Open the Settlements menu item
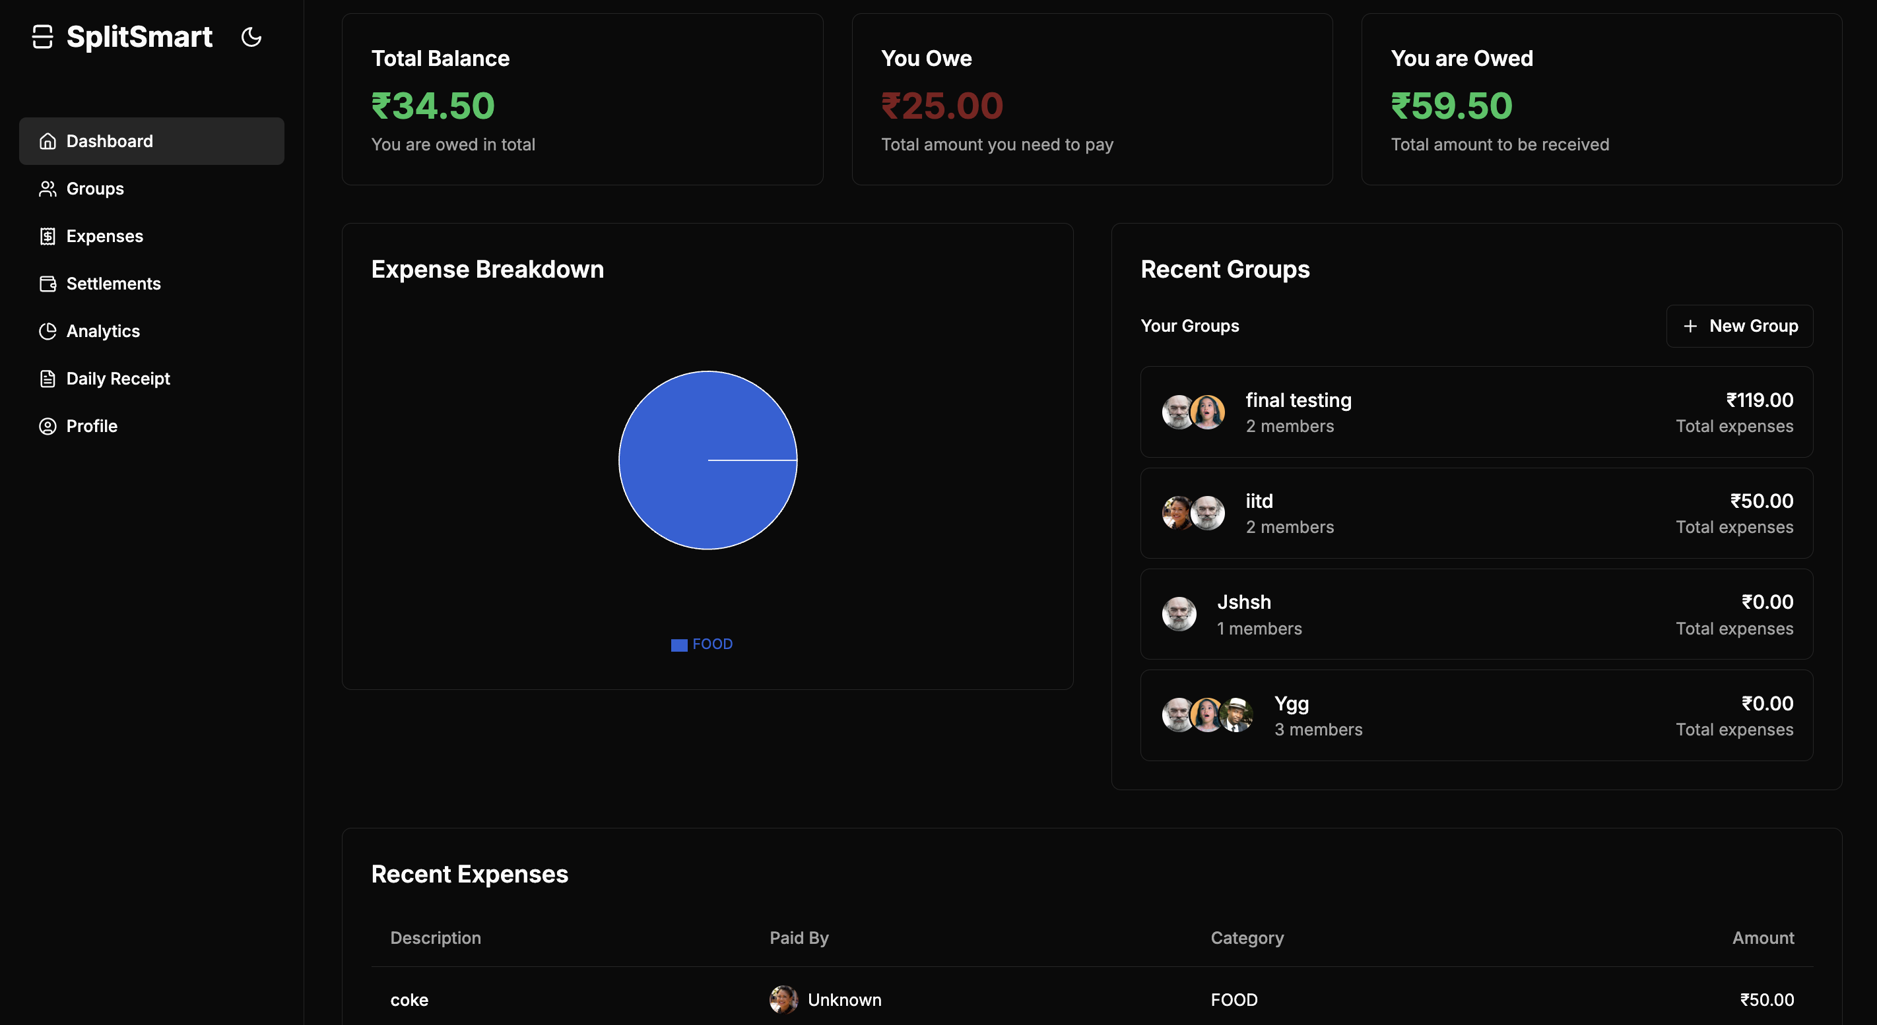This screenshot has width=1877, height=1025. click(x=114, y=284)
